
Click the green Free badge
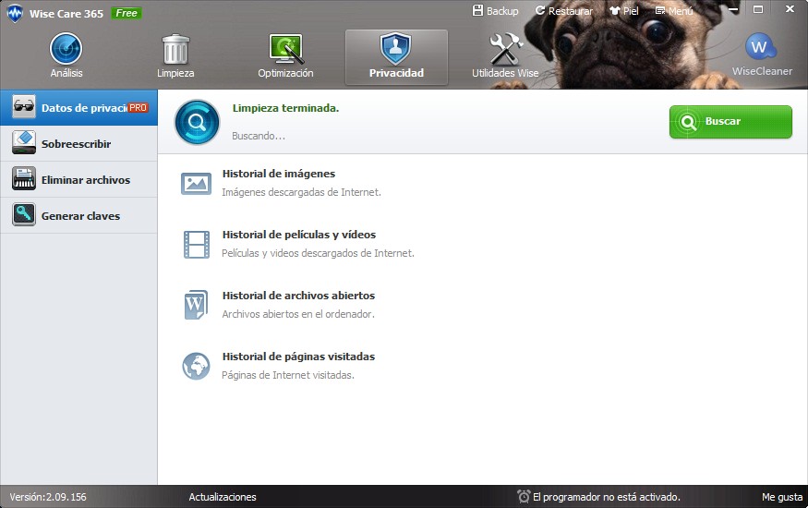pos(127,14)
